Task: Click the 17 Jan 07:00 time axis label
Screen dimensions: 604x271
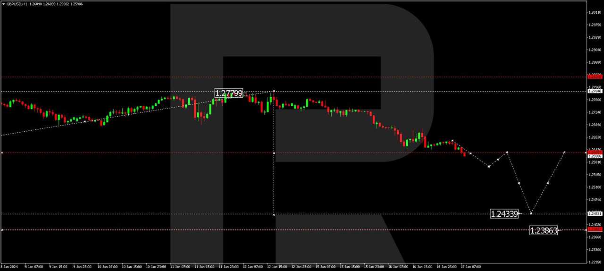Action: coord(470,267)
